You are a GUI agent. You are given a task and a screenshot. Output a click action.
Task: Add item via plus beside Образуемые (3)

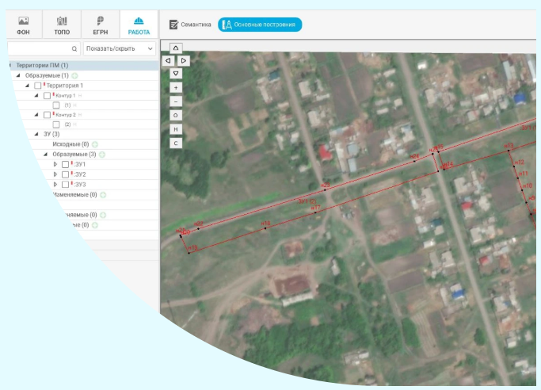coord(103,155)
